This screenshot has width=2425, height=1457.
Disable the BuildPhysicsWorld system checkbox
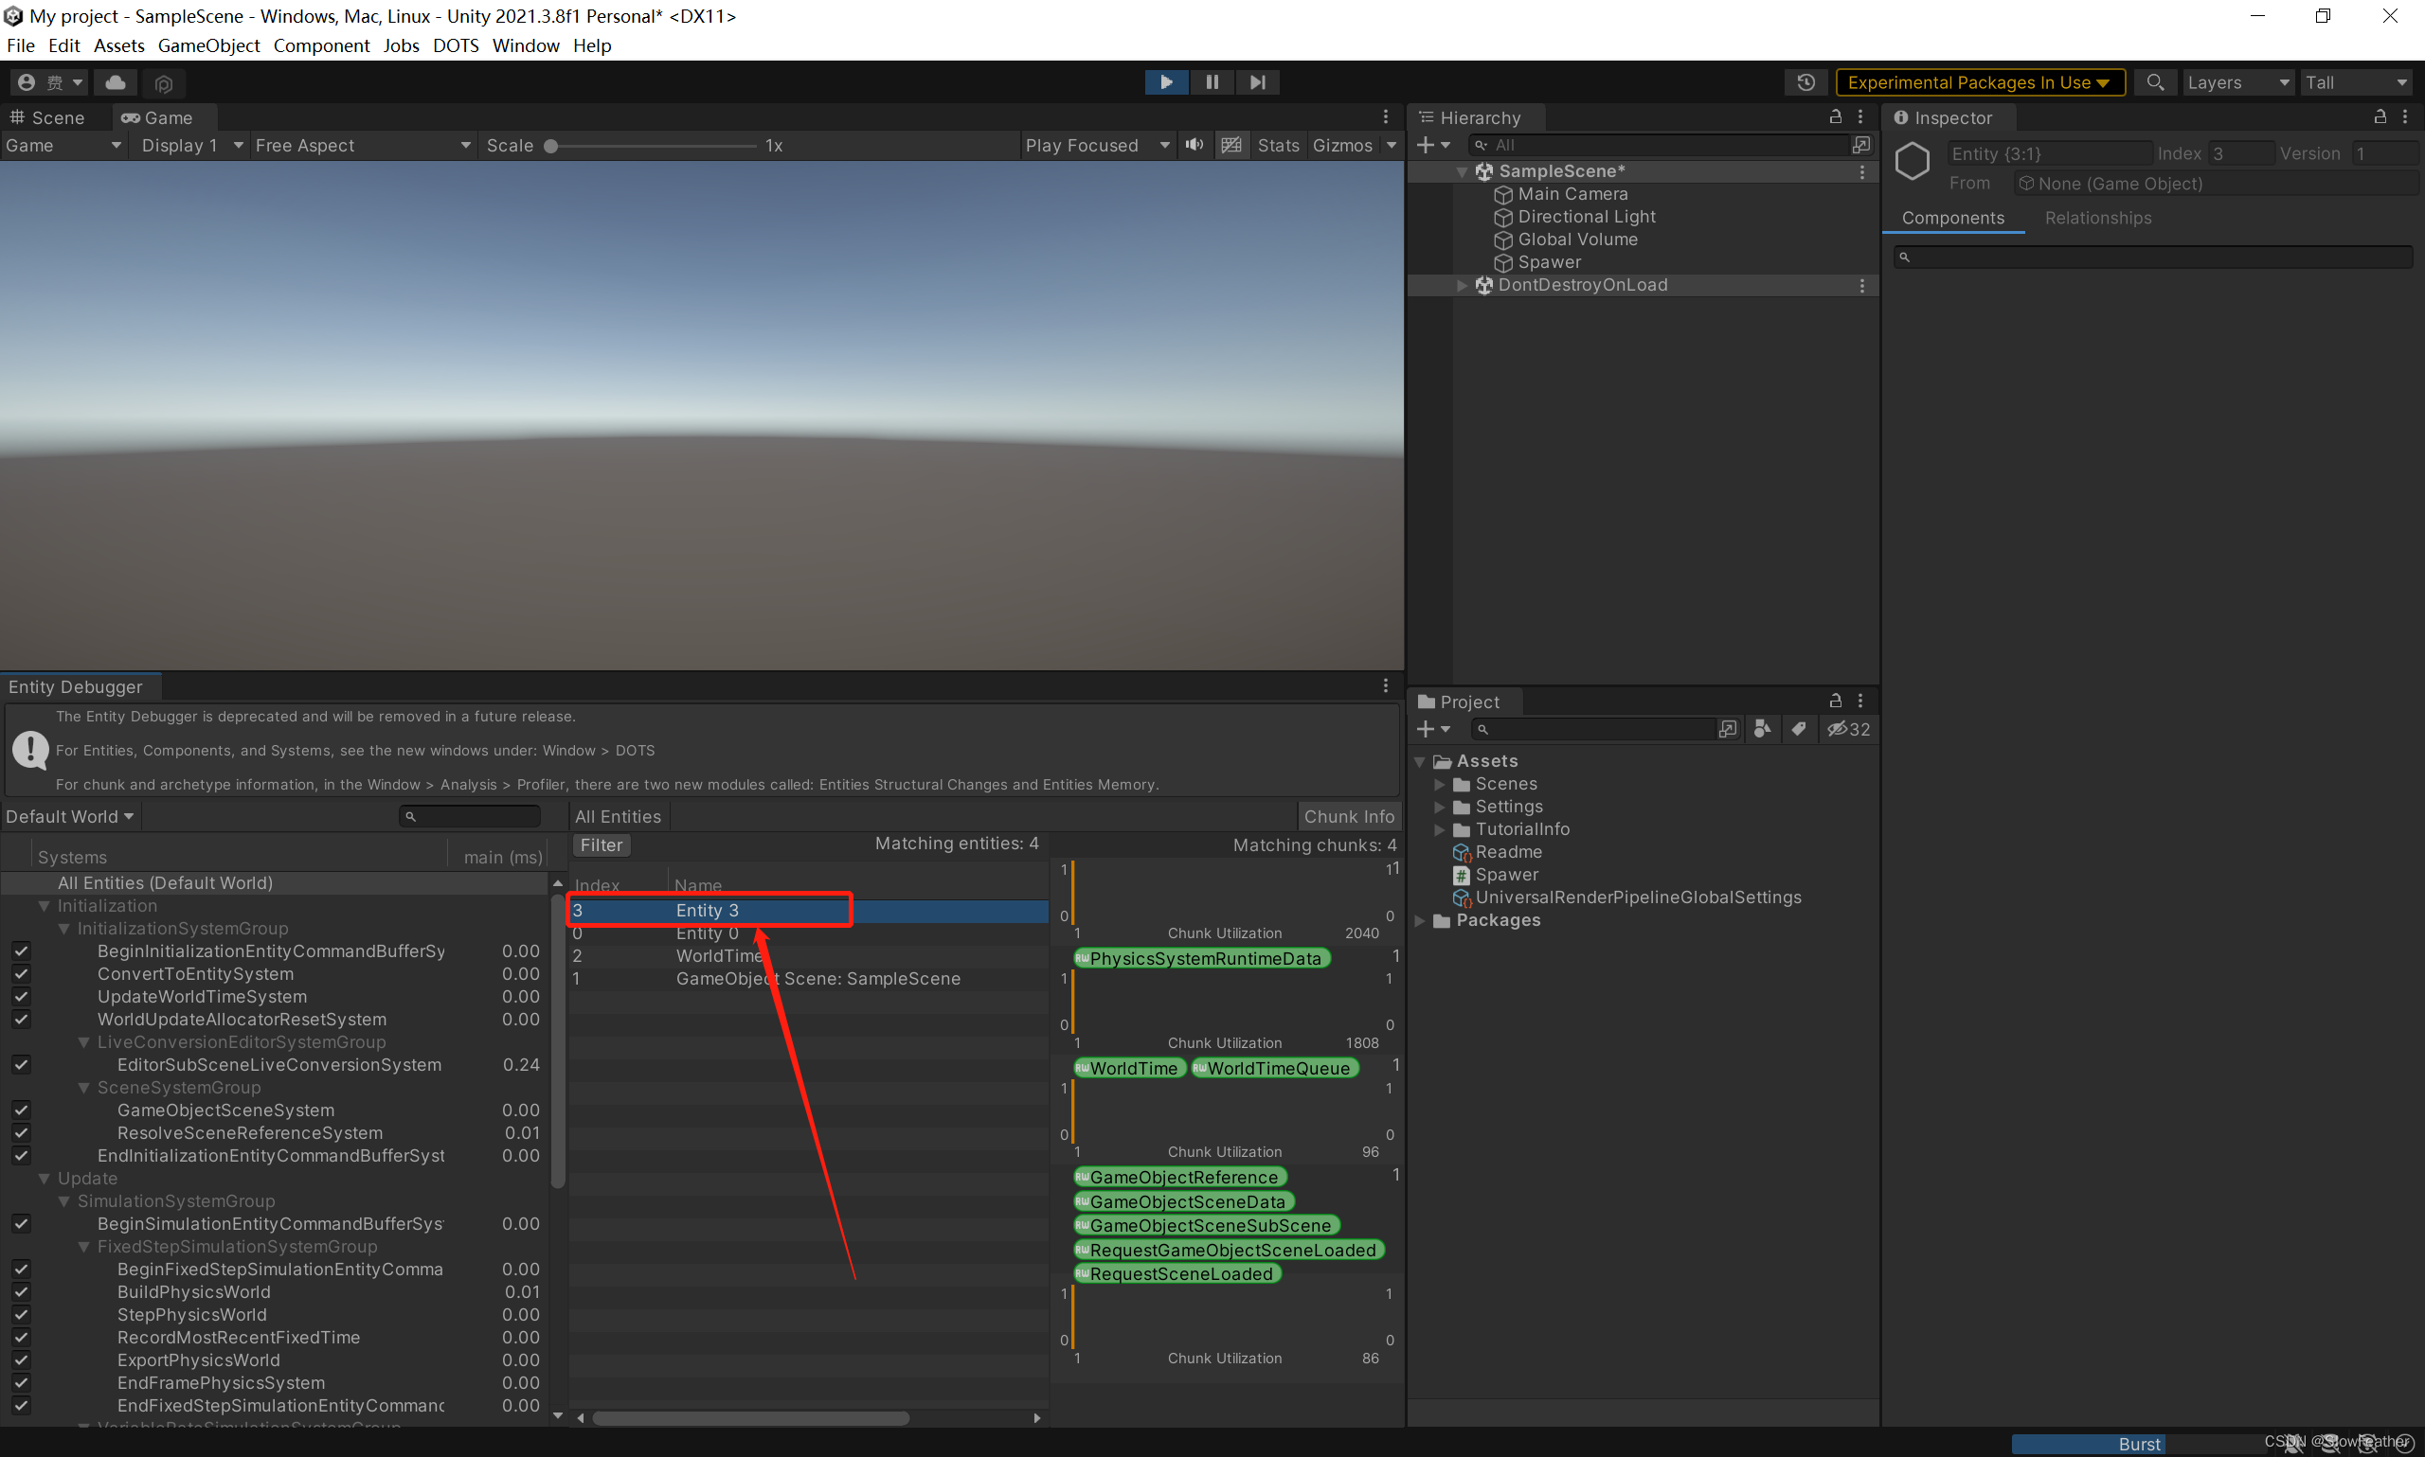[x=21, y=1292]
